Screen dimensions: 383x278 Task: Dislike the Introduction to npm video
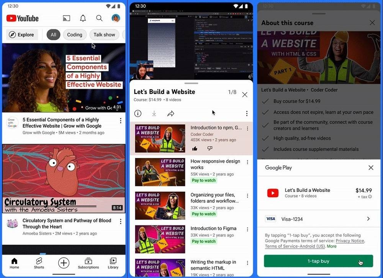click(x=210, y=148)
